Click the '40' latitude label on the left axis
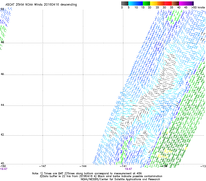Screen dimensions: 206x181 pyautogui.click(x=2, y=163)
